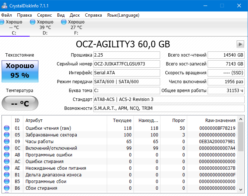Click the next disk arrow button
The width and height of the screenshot is (248, 196).
click(240, 44)
